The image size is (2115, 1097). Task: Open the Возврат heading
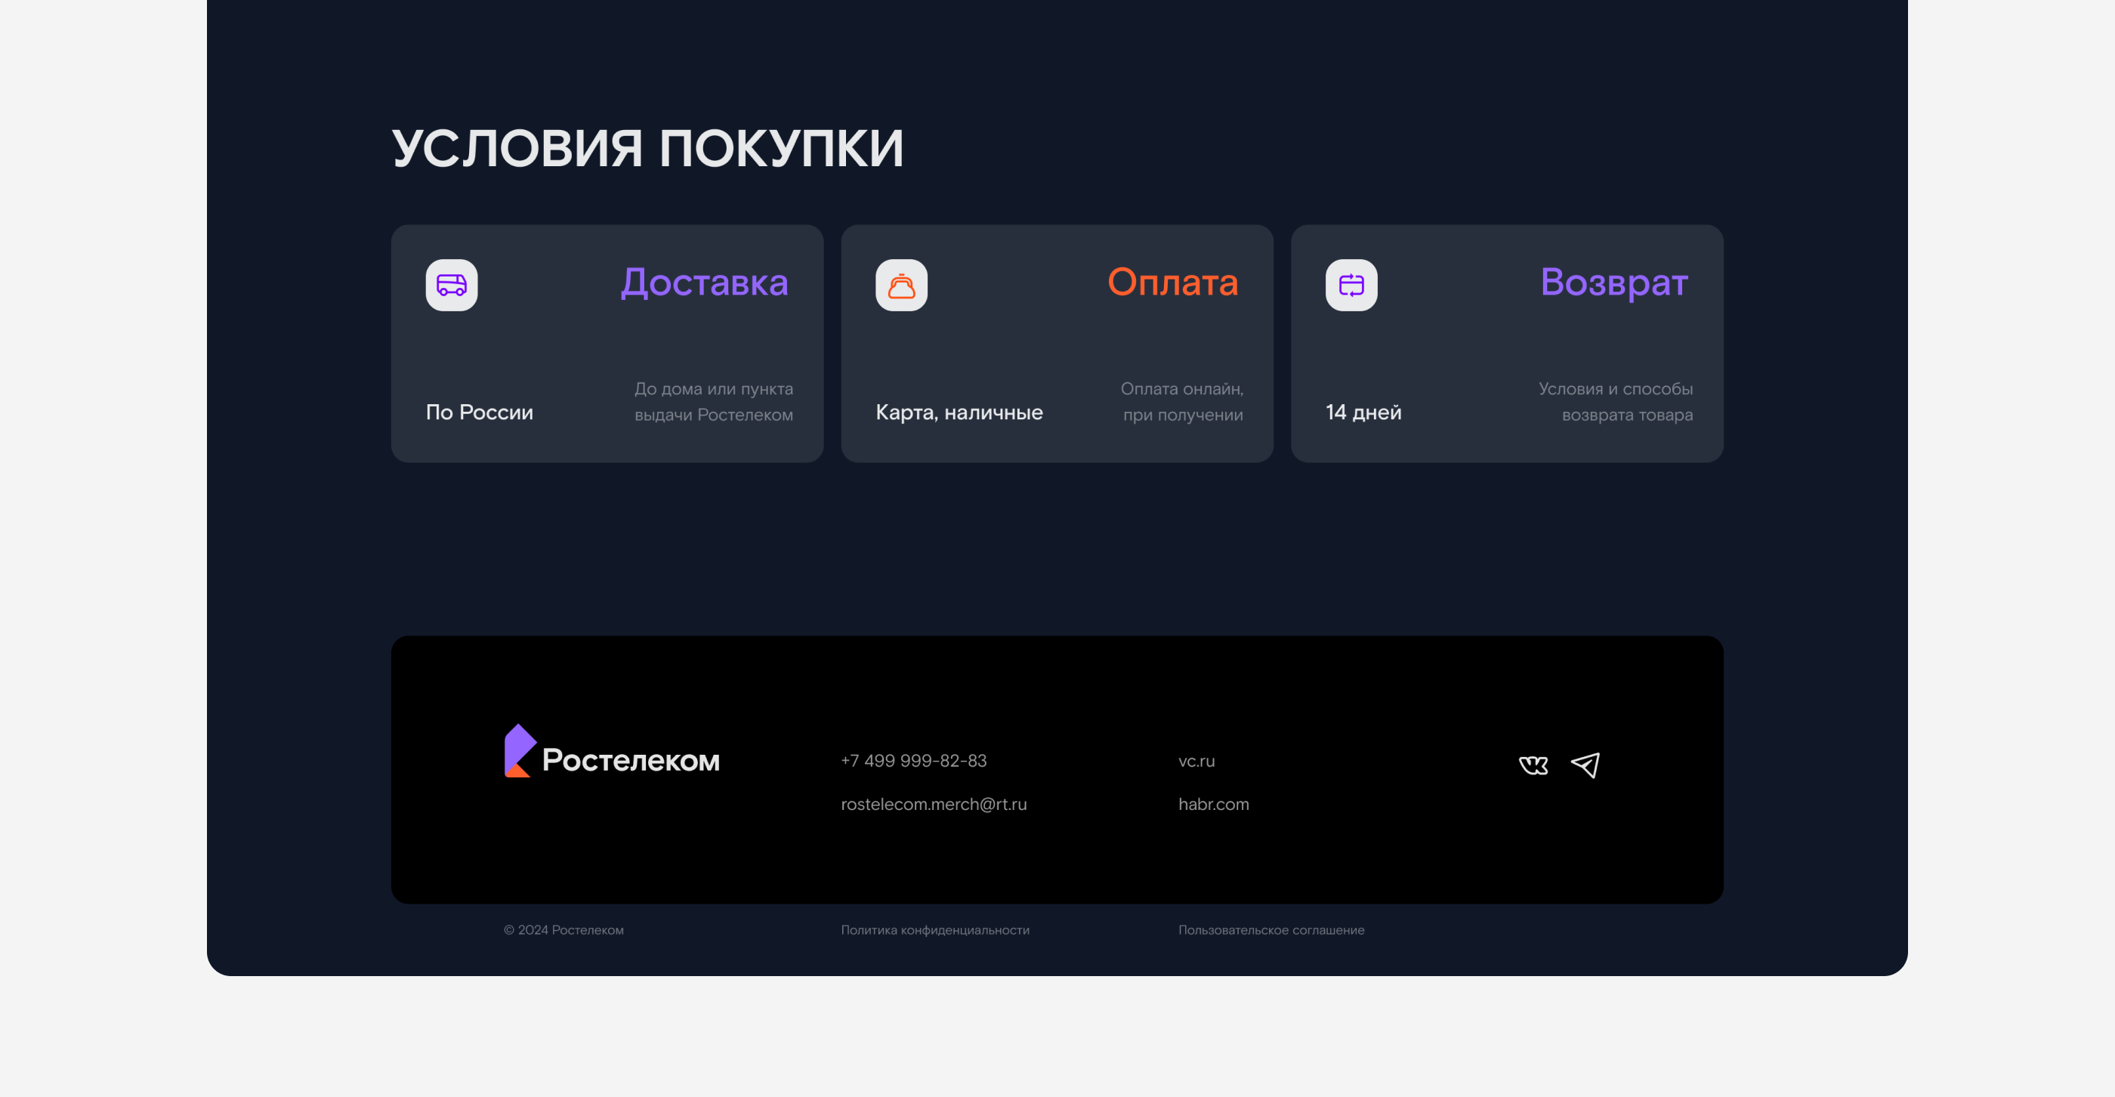1613,283
